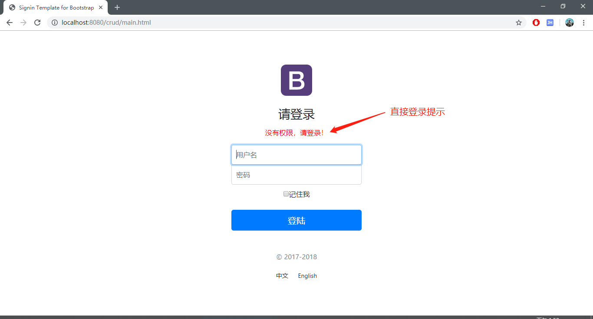Select the 中文 language link

pyautogui.click(x=282, y=276)
